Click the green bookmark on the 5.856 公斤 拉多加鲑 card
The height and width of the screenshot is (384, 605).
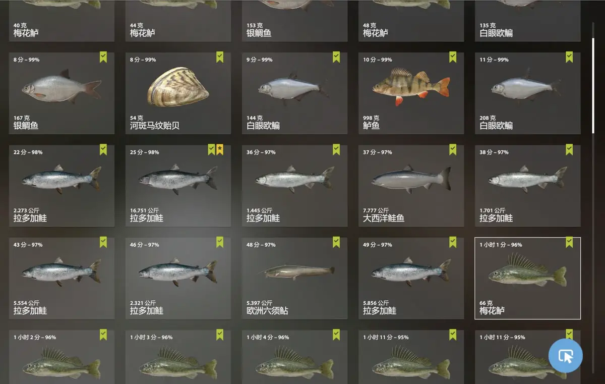[453, 242]
